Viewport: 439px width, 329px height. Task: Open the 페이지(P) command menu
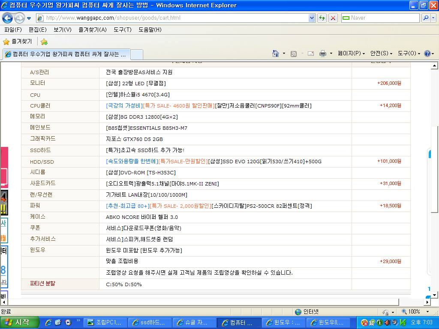pyautogui.click(x=351, y=54)
